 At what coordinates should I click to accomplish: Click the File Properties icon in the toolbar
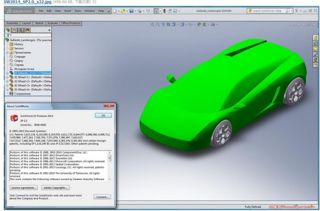click(170, 11)
